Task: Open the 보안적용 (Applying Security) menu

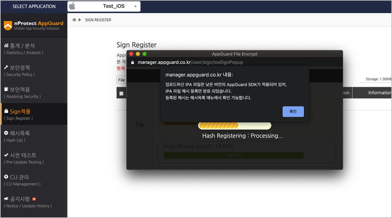Action: pyautogui.click(x=34, y=92)
